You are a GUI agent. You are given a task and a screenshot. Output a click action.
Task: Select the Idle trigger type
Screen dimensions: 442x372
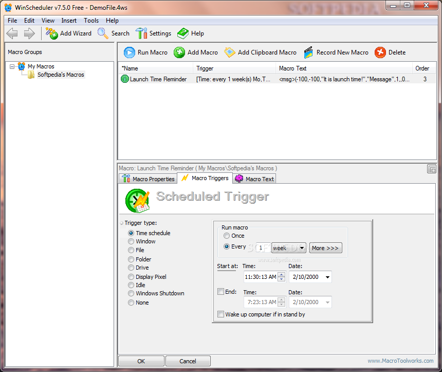point(131,285)
